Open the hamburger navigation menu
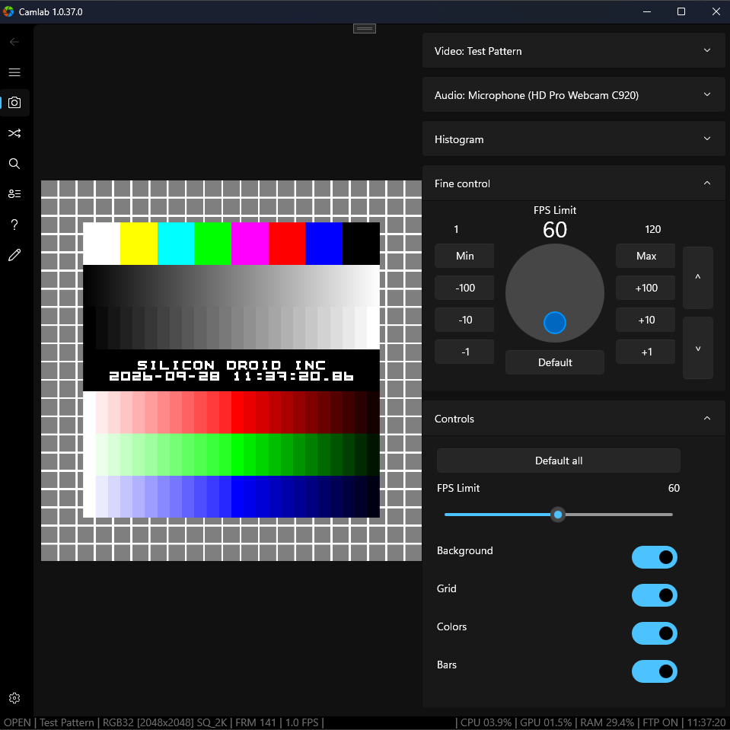730x730 pixels. (x=14, y=72)
